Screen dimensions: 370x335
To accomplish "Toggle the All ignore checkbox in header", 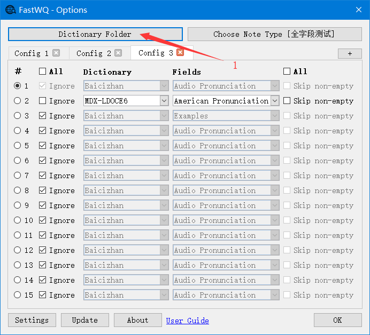I will tap(43, 71).
